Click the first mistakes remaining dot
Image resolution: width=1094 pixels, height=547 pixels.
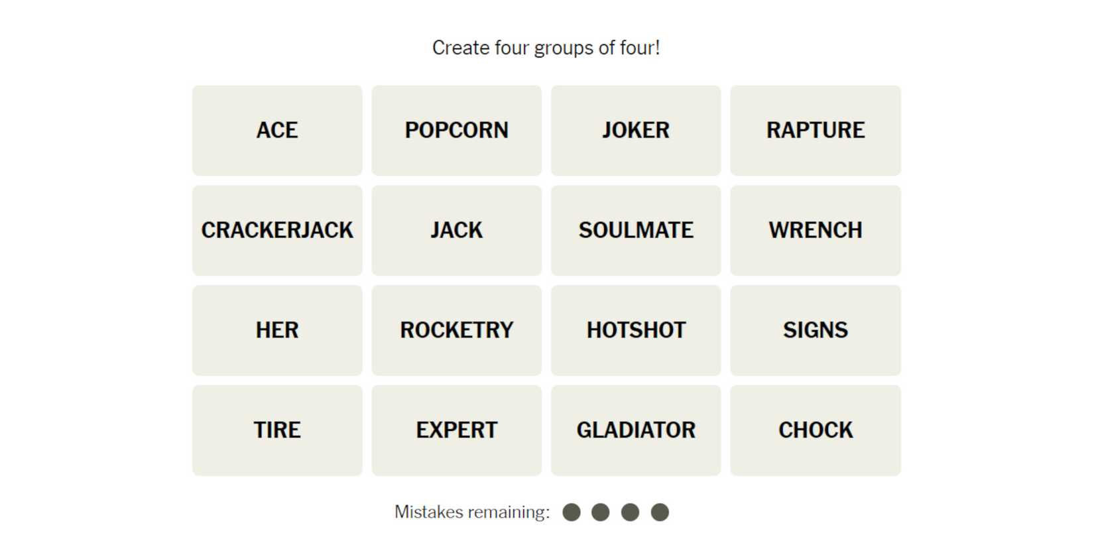pyautogui.click(x=572, y=513)
